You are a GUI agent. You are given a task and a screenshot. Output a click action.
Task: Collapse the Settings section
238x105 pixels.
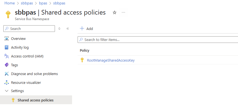click(7, 91)
